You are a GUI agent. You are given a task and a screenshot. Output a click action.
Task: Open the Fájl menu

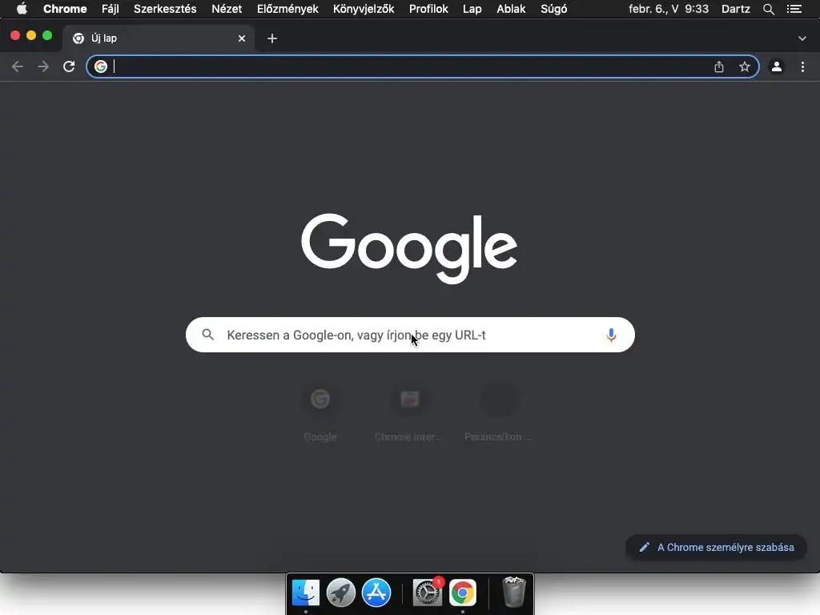click(x=111, y=9)
